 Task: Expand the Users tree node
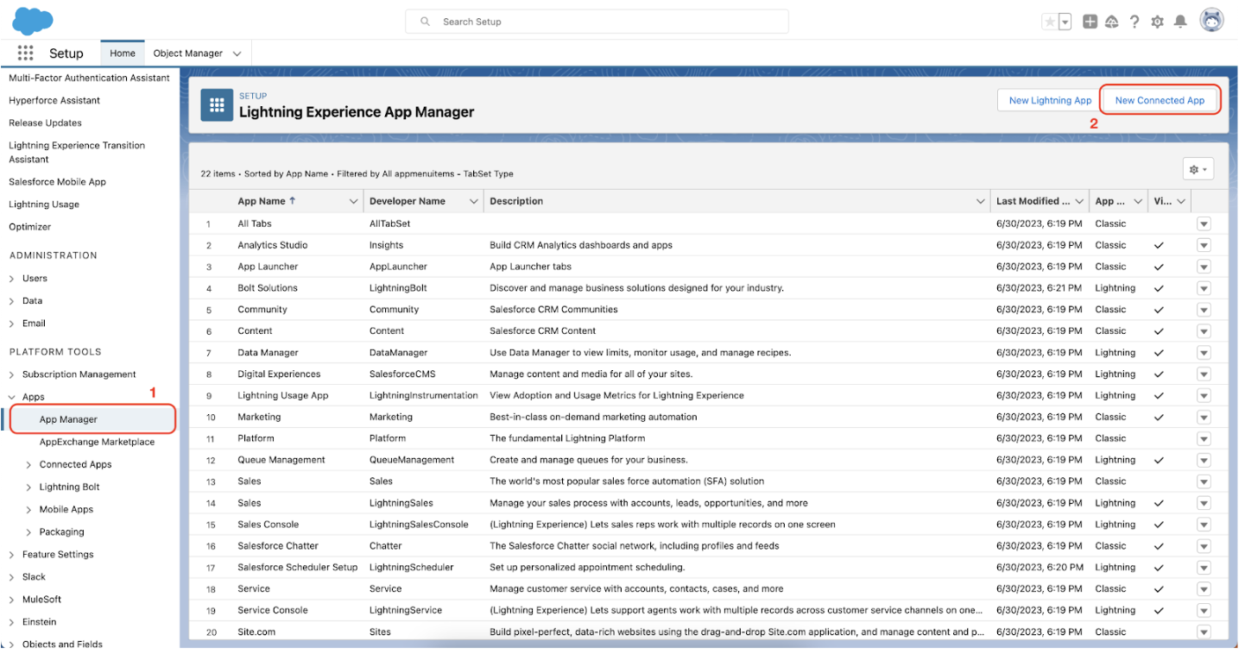[x=12, y=279]
